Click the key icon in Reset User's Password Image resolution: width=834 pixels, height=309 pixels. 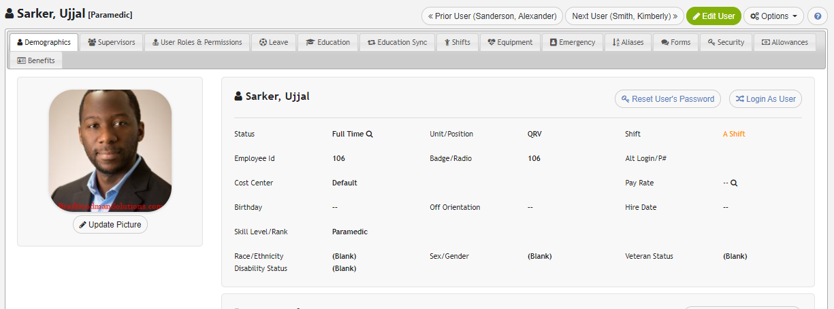tap(625, 98)
